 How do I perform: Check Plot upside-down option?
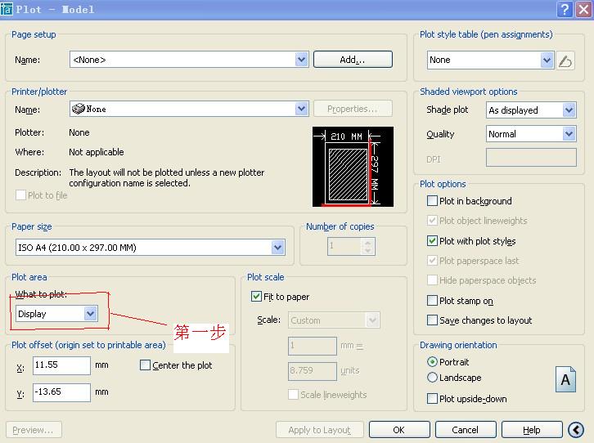[x=432, y=399]
